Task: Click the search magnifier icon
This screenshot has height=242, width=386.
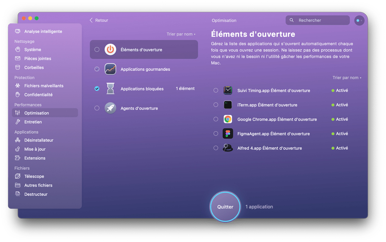Action: pyautogui.click(x=291, y=20)
